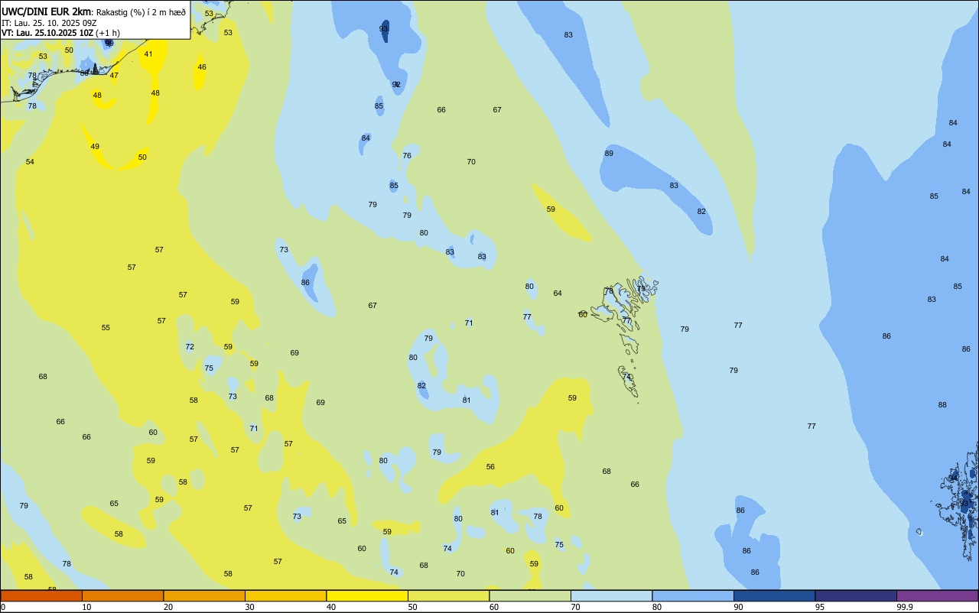Viewport: 979px width, 613px height.
Task: Click the orange 10–20 legend swatch
Action: tap(122, 595)
